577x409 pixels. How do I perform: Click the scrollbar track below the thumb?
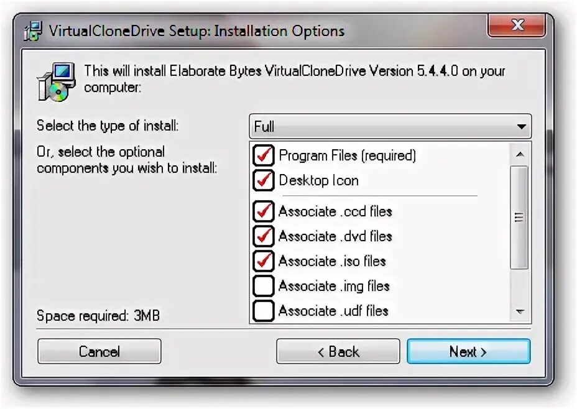pos(520,285)
